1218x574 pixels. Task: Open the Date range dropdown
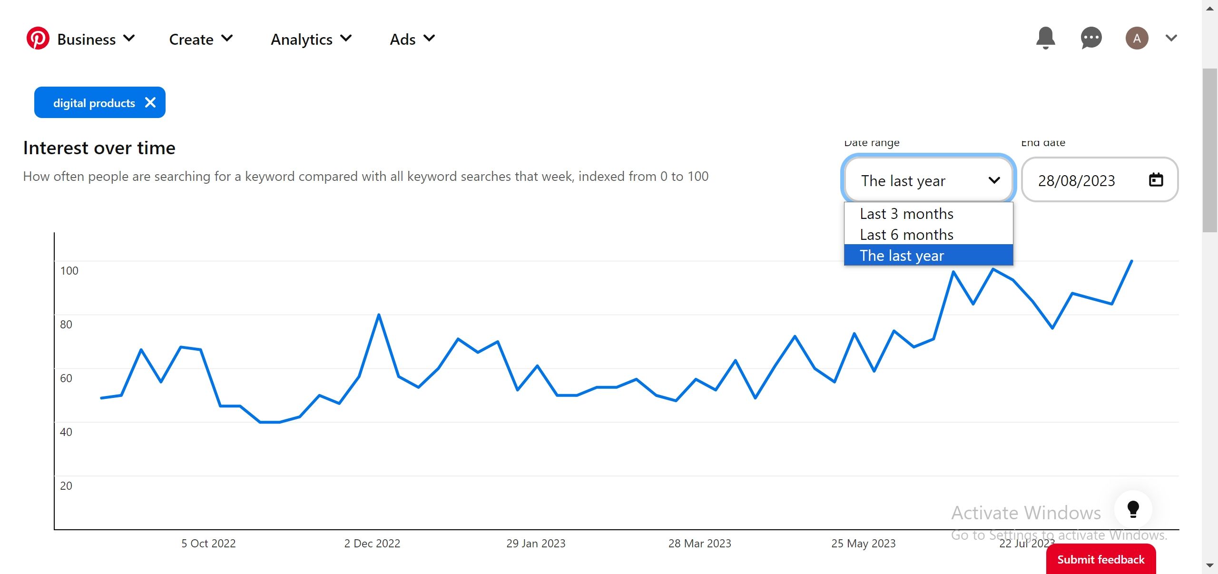(x=928, y=180)
